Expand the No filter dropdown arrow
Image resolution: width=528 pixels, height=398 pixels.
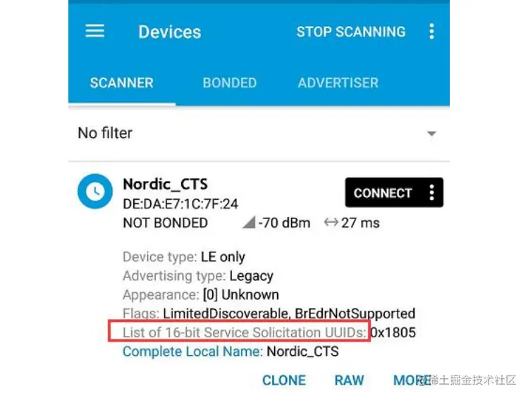tap(431, 134)
